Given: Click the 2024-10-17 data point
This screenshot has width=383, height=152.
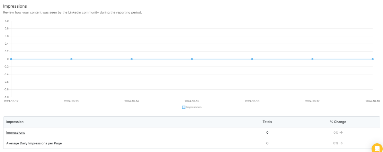Looking at the screenshot, I should coord(312,59).
